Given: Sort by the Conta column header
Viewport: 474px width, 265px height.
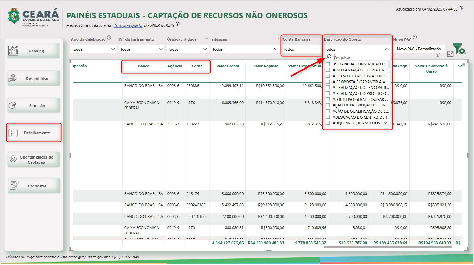Looking at the screenshot, I should [x=197, y=66].
